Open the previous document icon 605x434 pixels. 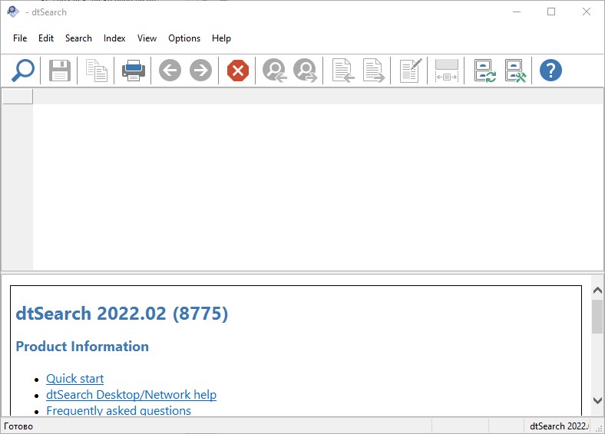pos(343,71)
